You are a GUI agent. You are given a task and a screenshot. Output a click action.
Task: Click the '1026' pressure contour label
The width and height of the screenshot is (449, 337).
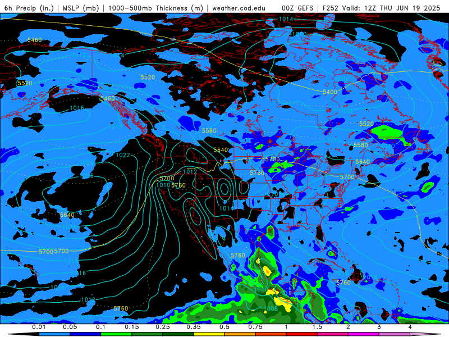[x=87, y=176]
